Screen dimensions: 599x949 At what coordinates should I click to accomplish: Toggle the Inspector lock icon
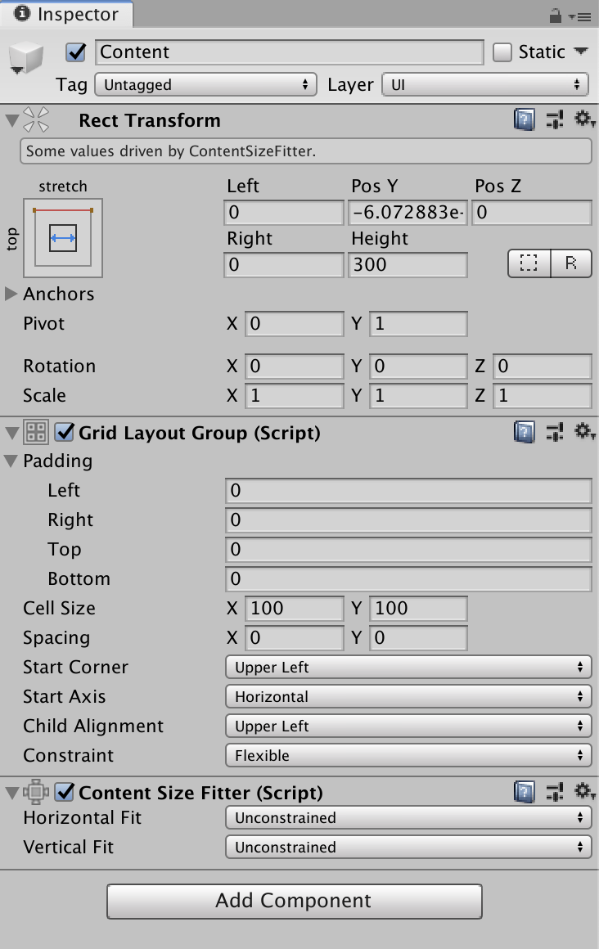(x=555, y=16)
